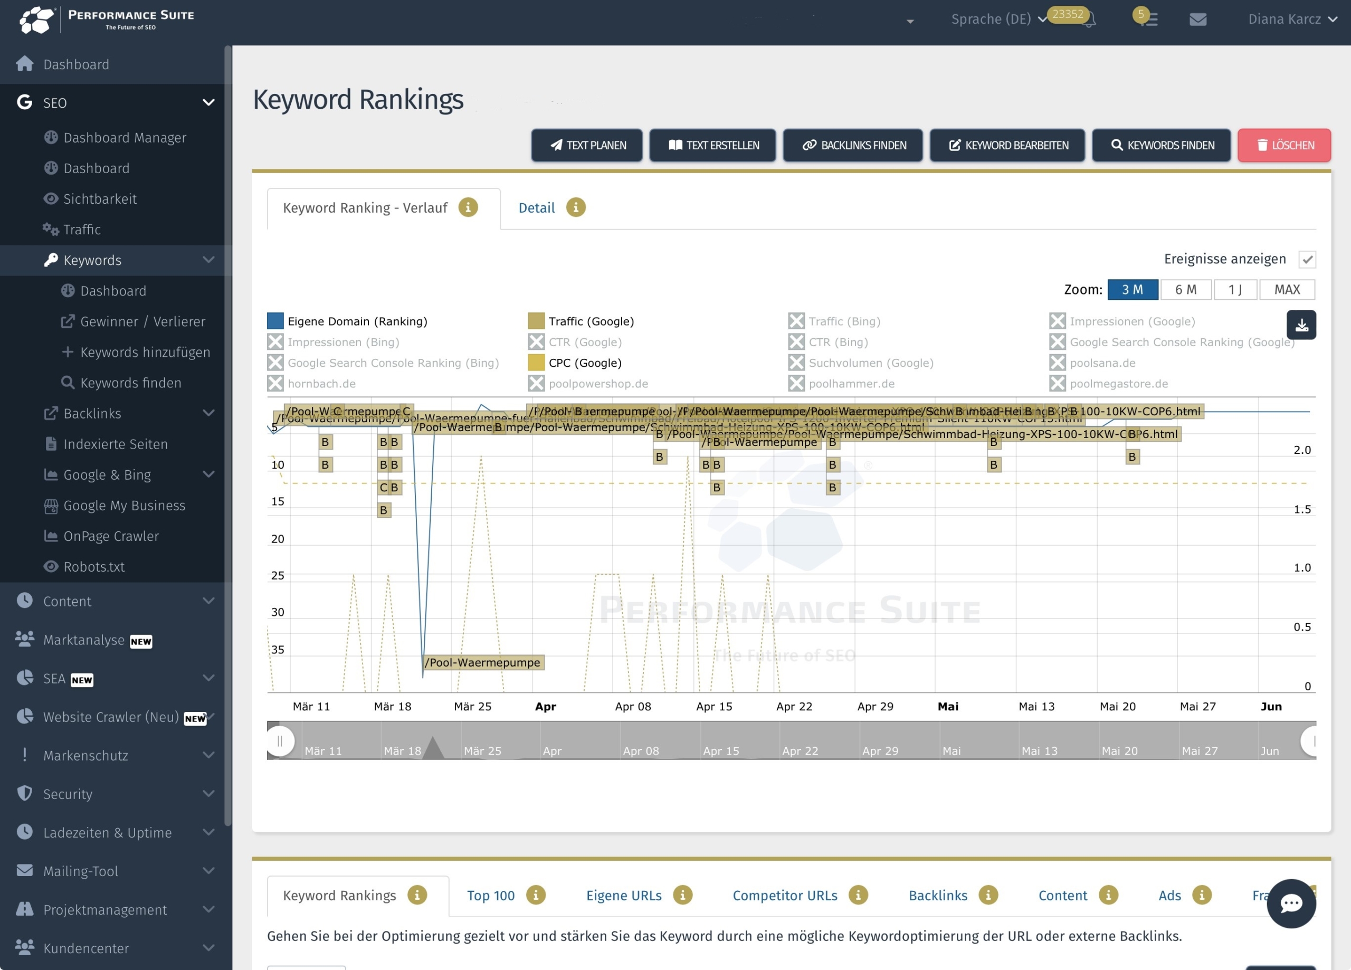The width and height of the screenshot is (1351, 970).
Task: Click the Indexierte Seiten document icon
Action: (51, 444)
